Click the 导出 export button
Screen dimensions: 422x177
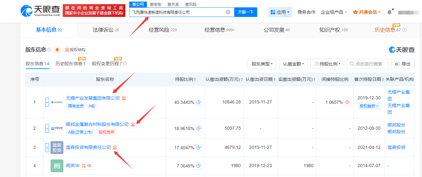click(403, 64)
